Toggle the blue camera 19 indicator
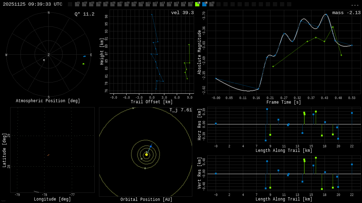This screenshot has height=203, width=362. [204, 4]
